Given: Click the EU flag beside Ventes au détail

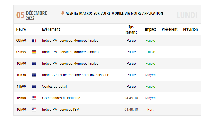Looking at the screenshot, I should coord(34,87).
